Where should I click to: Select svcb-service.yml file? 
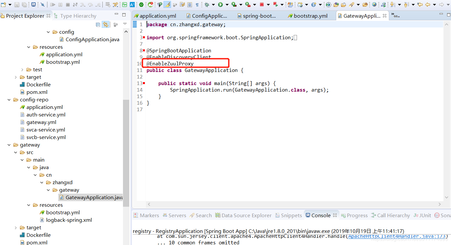(x=43, y=137)
